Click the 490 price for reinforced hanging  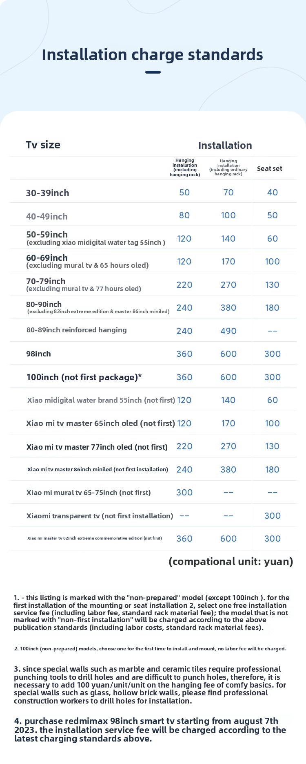pos(228,331)
